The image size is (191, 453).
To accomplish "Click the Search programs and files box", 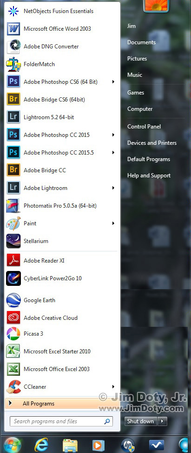I will 61,421.
